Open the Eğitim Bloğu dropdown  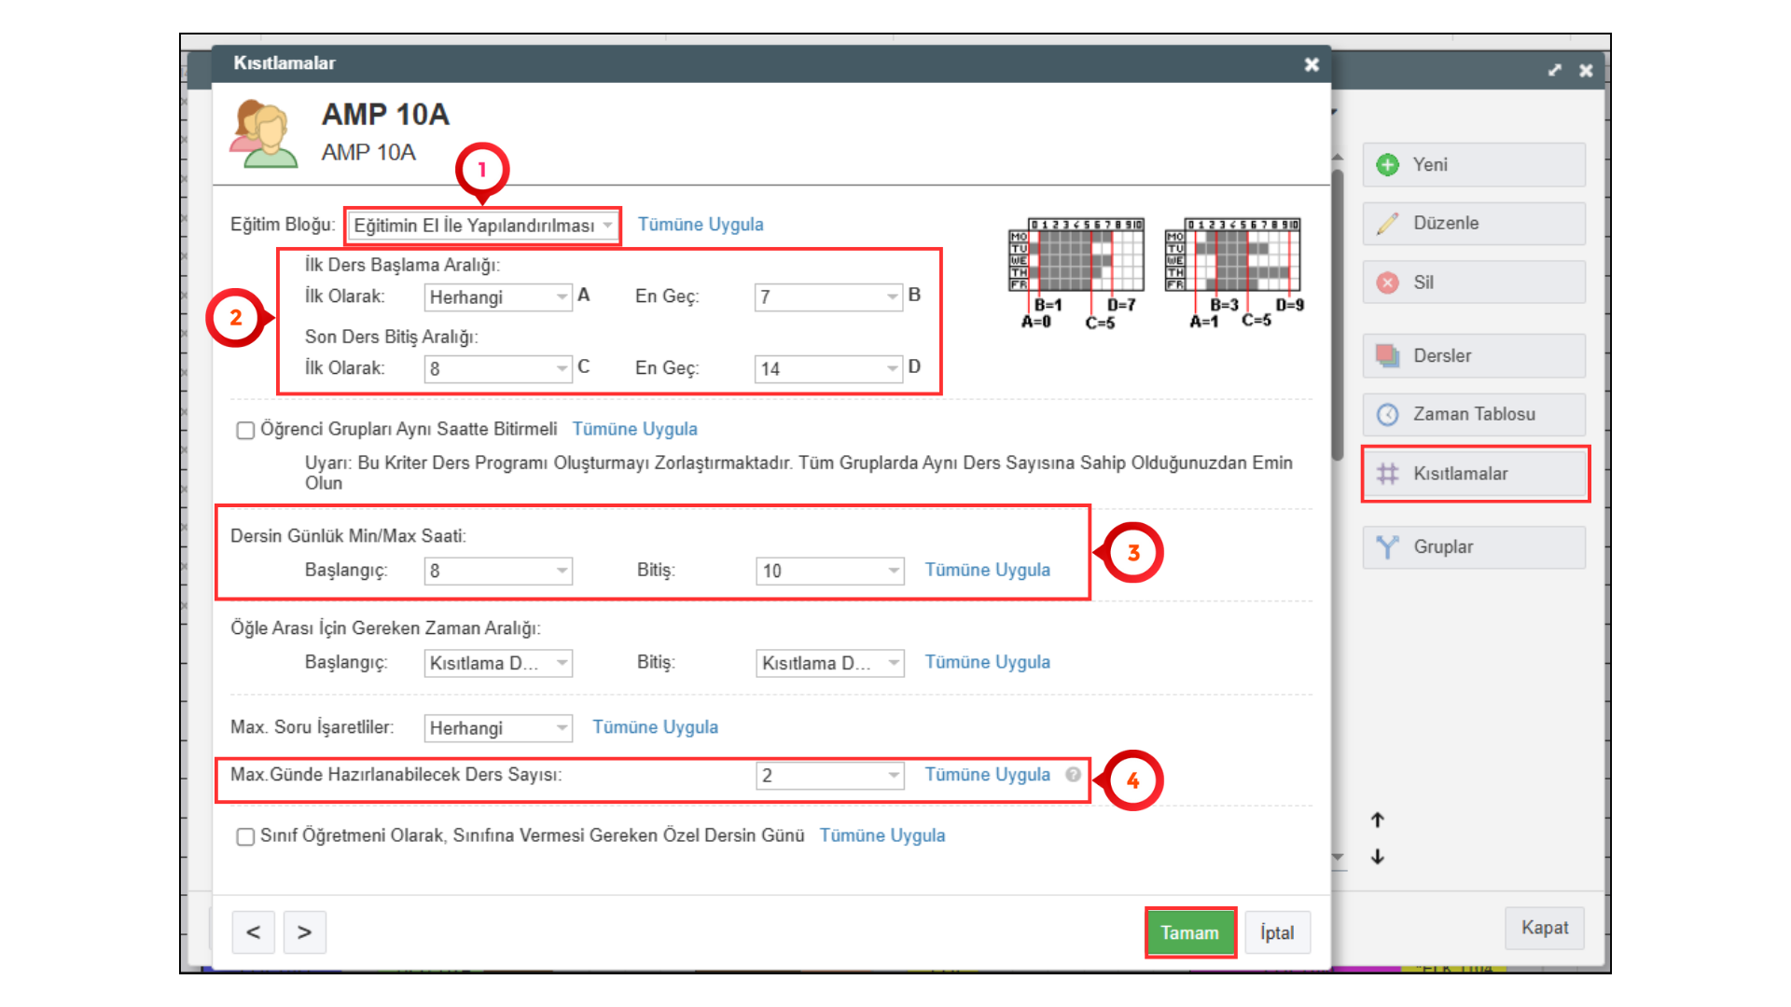[x=481, y=226]
